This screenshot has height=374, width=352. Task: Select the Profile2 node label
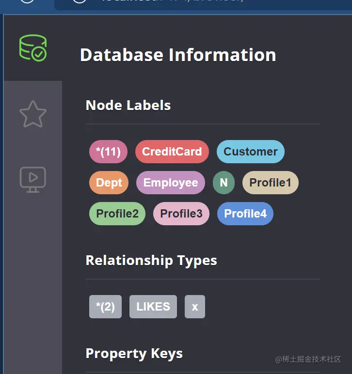[x=117, y=214]
